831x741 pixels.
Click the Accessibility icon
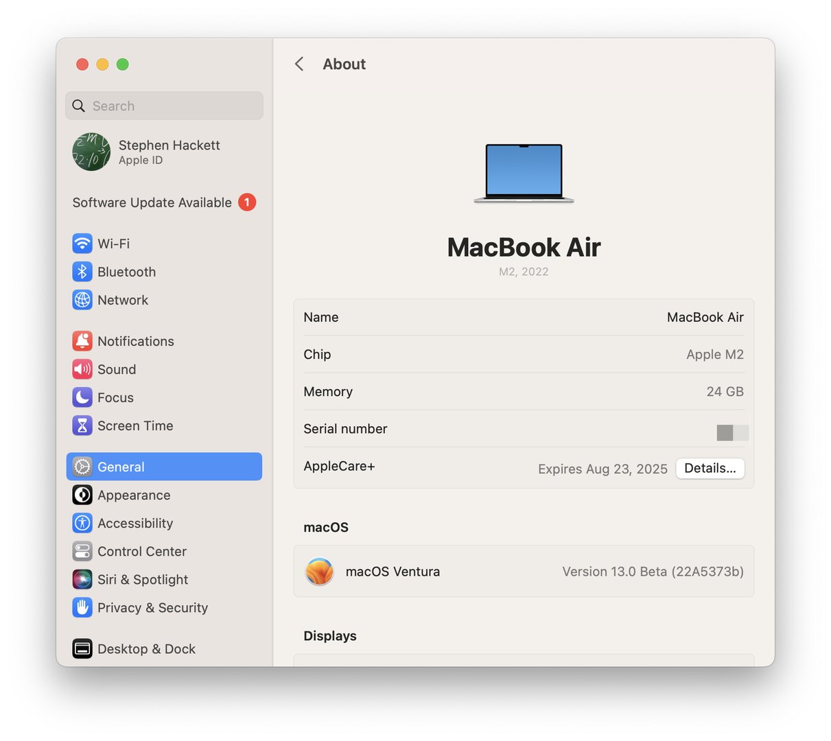82,523
